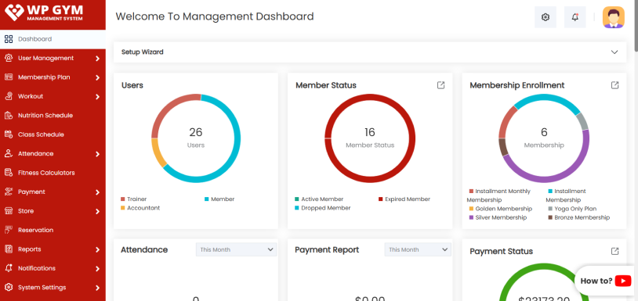The height and width of the screenshot is (301, 638).
Task: Expand Store submenu arrow
Action: click(98, 211)
